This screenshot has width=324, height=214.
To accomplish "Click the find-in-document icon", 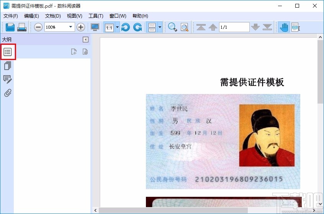I will [x=185, y=27].
